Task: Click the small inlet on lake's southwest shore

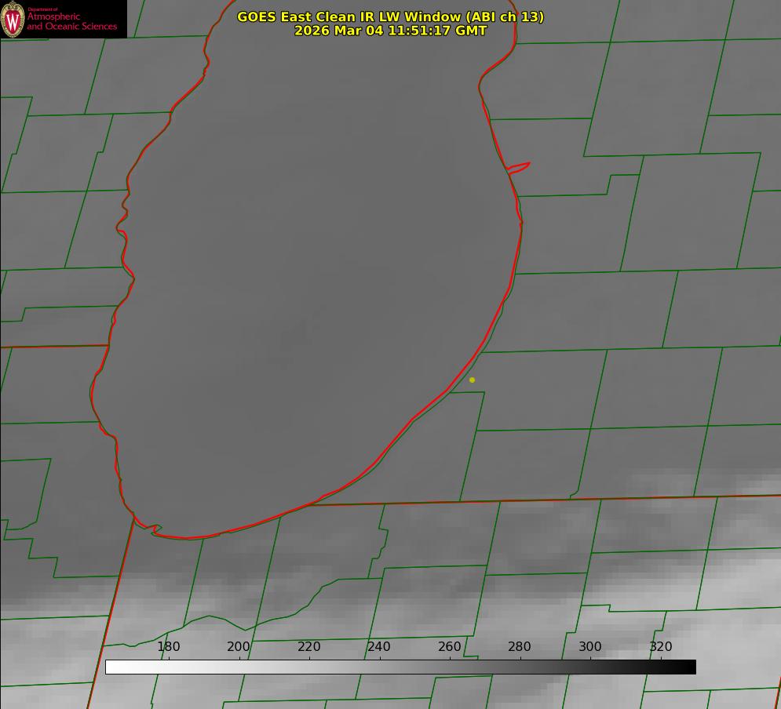Action: point(155,529)
